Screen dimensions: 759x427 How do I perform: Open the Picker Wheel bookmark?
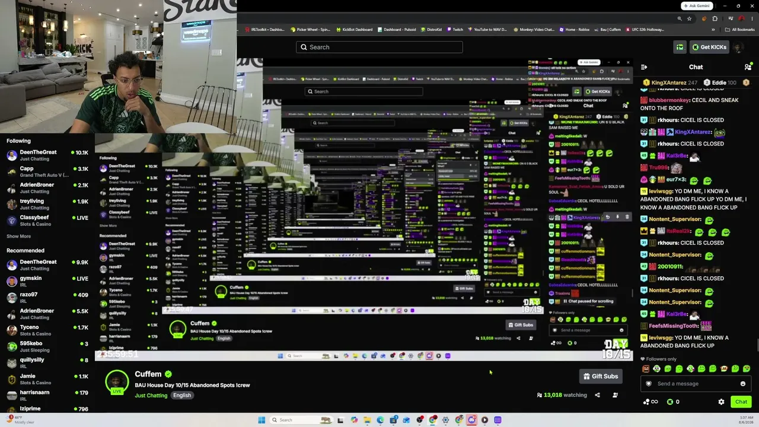click(309, 30)
